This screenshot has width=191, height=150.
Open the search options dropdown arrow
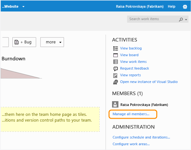(x=186, y=19)
